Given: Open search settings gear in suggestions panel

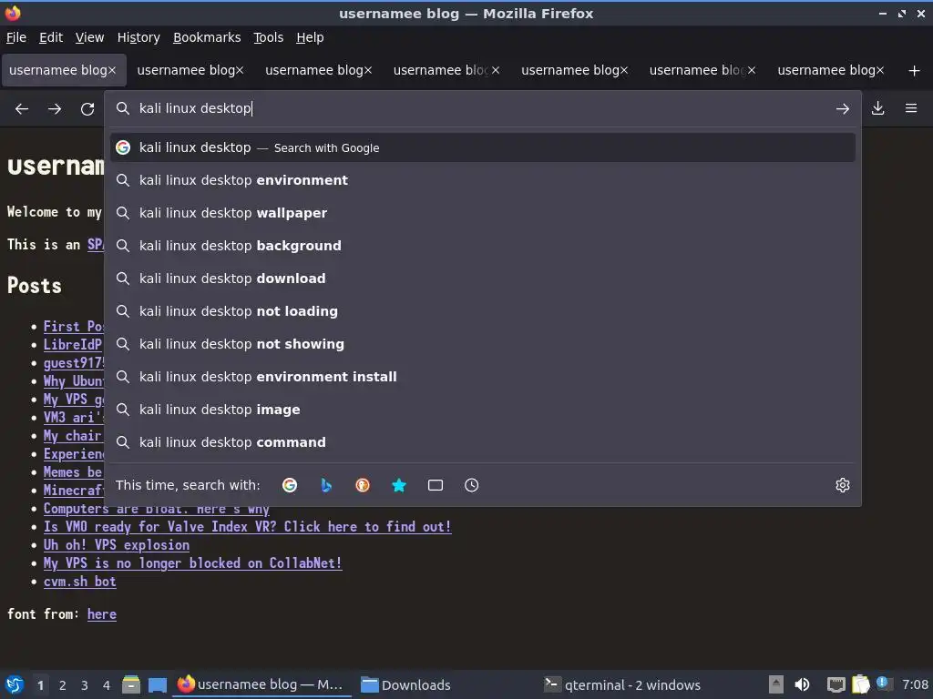Looking at the screenshot, I should pyautogui.click(x=843, y=485).
